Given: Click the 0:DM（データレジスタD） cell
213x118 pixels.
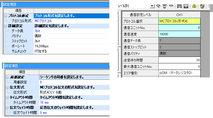Looking at the screenshot, I should coord(179,73).
